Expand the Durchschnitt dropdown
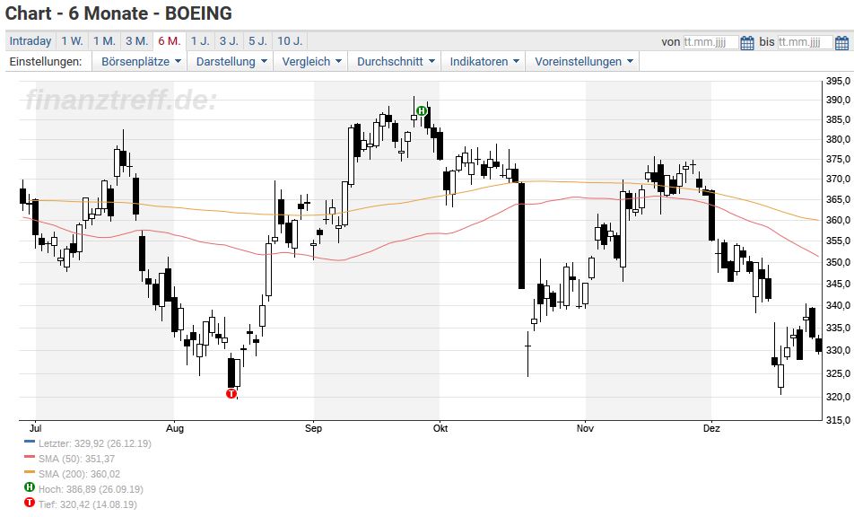Screen dimensions: 854x517 pyautogui.click(x=396, y=62)
